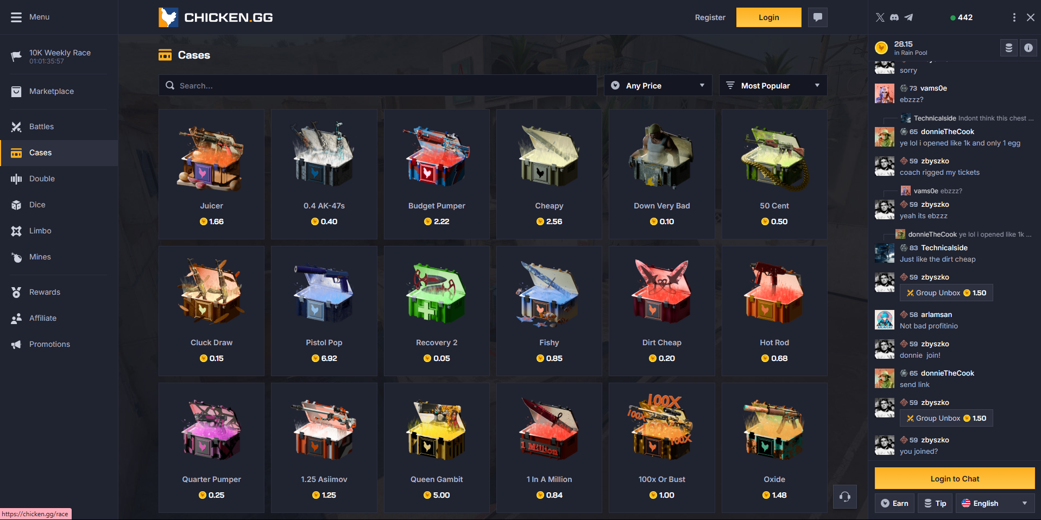Open the chat bubble icon near Login
This screenshot has width=1041, height=520.
pyautogui.click(x=817, y=17)
